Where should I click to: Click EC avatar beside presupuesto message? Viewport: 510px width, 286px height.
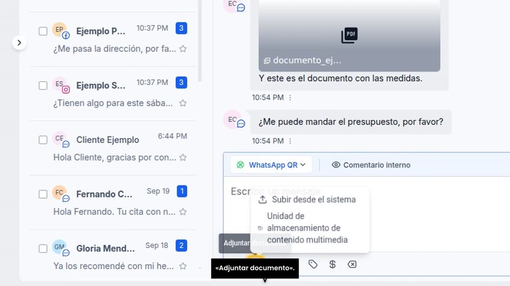point(234,120)
